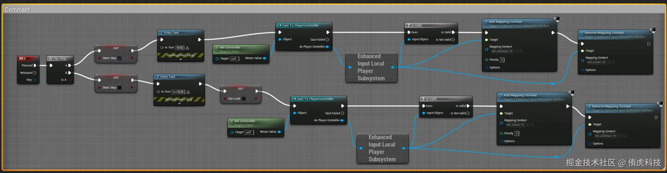
Task: Click the Flip Flop node title
Action: (60, 59)
